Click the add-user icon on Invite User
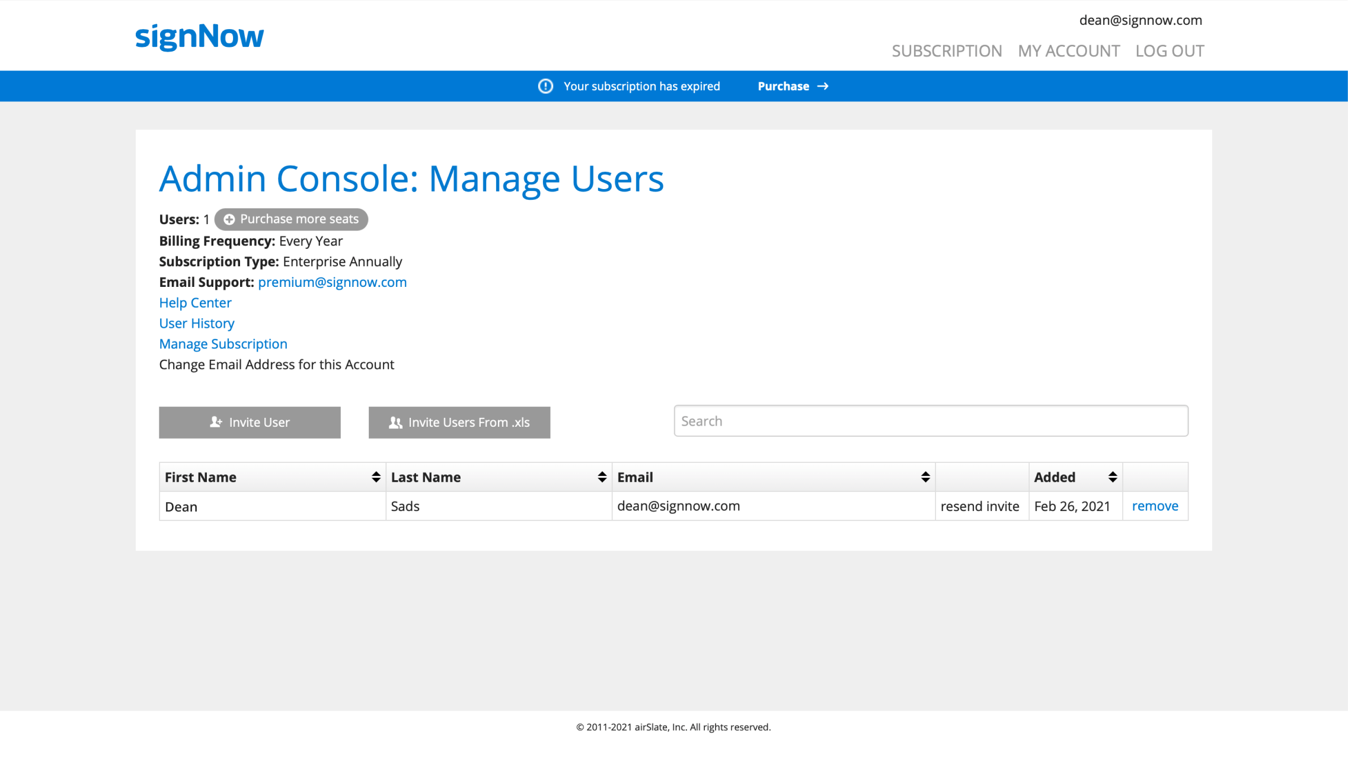The image size is (1348, 767). click(x=216, y=422)
